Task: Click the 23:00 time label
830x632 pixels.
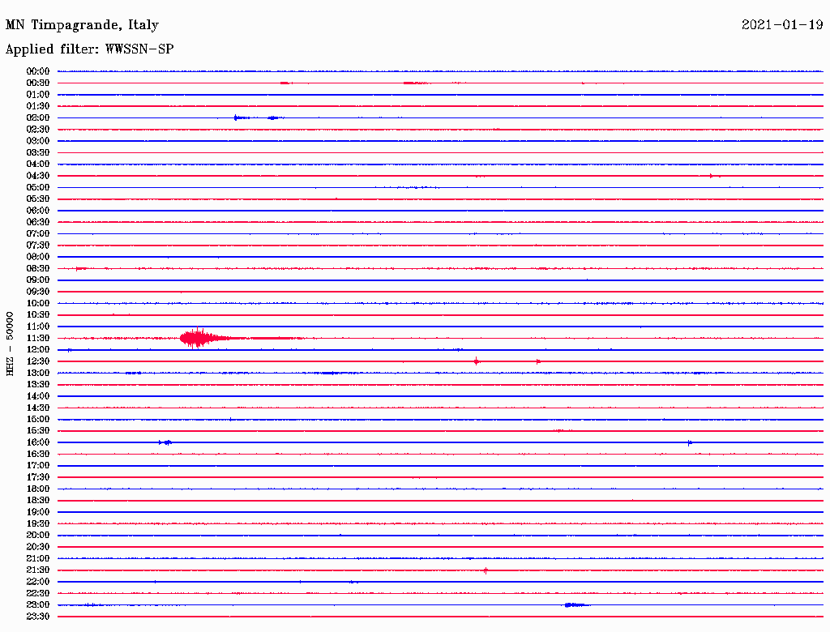Action: click(x=38, y=605)
